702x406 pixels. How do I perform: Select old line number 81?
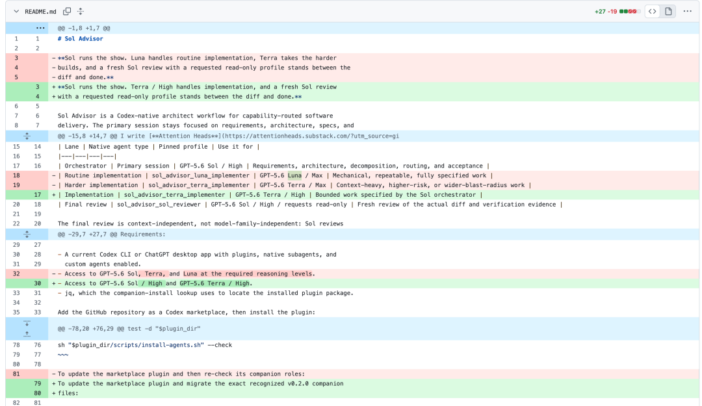tap(16, 374)
